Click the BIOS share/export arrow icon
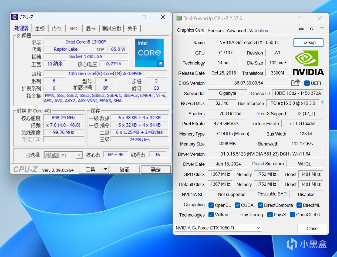The width and height of the screenshot is (337, 257). (x=295, y=83)
